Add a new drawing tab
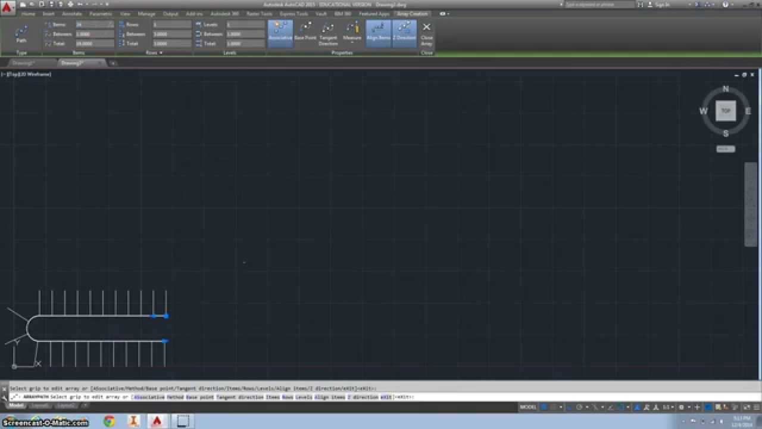Screen dimensions: 762x429 [112, 63]
